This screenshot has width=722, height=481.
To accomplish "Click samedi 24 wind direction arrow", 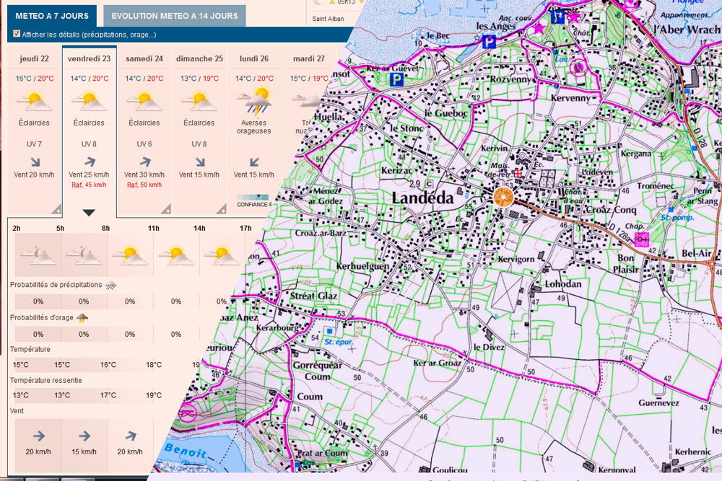I will 145,162.
